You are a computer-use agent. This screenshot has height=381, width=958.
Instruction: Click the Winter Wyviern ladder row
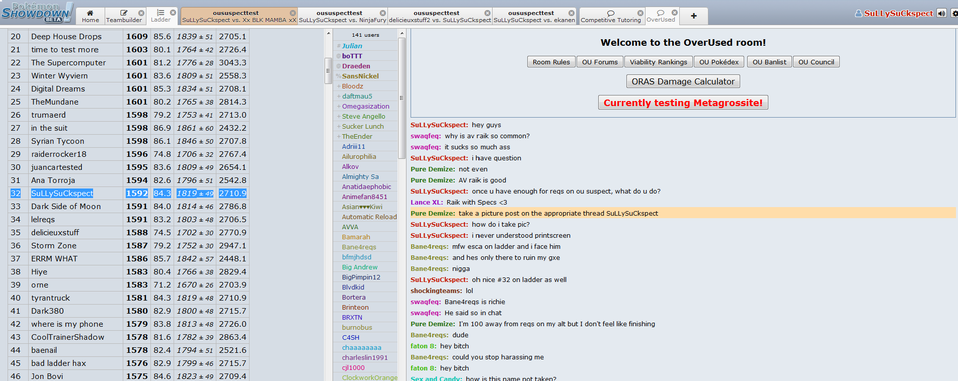click(x=59, y=76)
